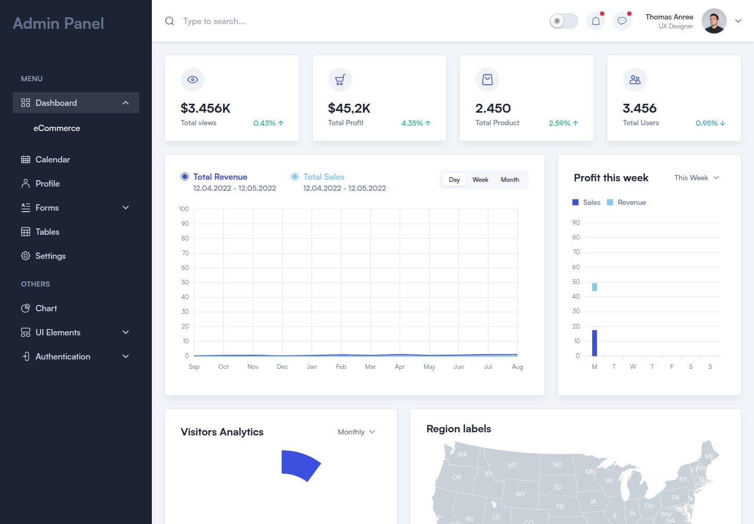Click the Authentication login icon
Screen dimensions: 754x524
(26, 356)
